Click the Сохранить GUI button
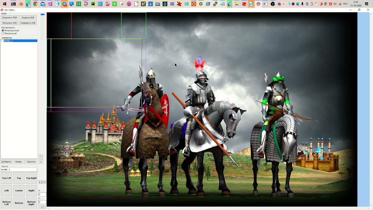This screenshot has width=373, height=210. click(28, 23)
